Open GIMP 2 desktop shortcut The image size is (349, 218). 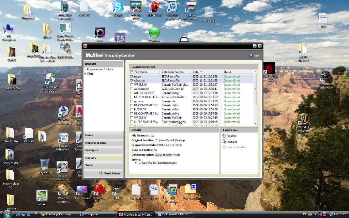[118, 193]
